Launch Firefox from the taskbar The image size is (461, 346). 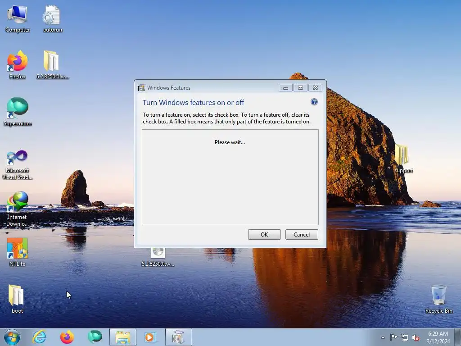[67, 337]
